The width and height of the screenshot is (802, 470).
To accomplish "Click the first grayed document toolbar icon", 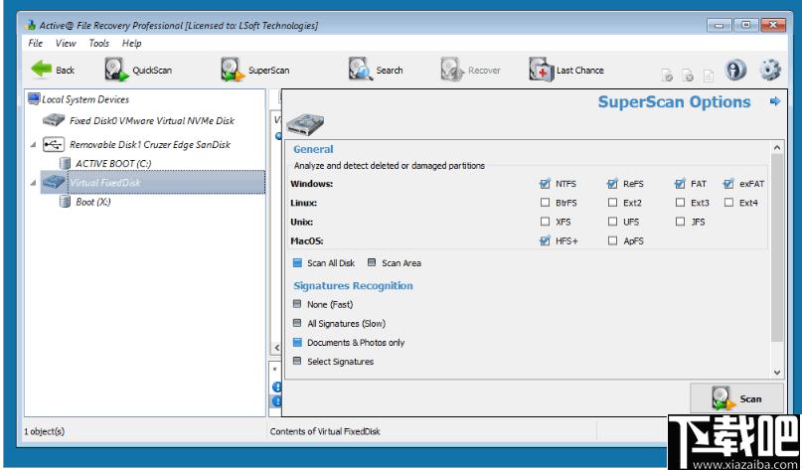I will coord(667,76).
